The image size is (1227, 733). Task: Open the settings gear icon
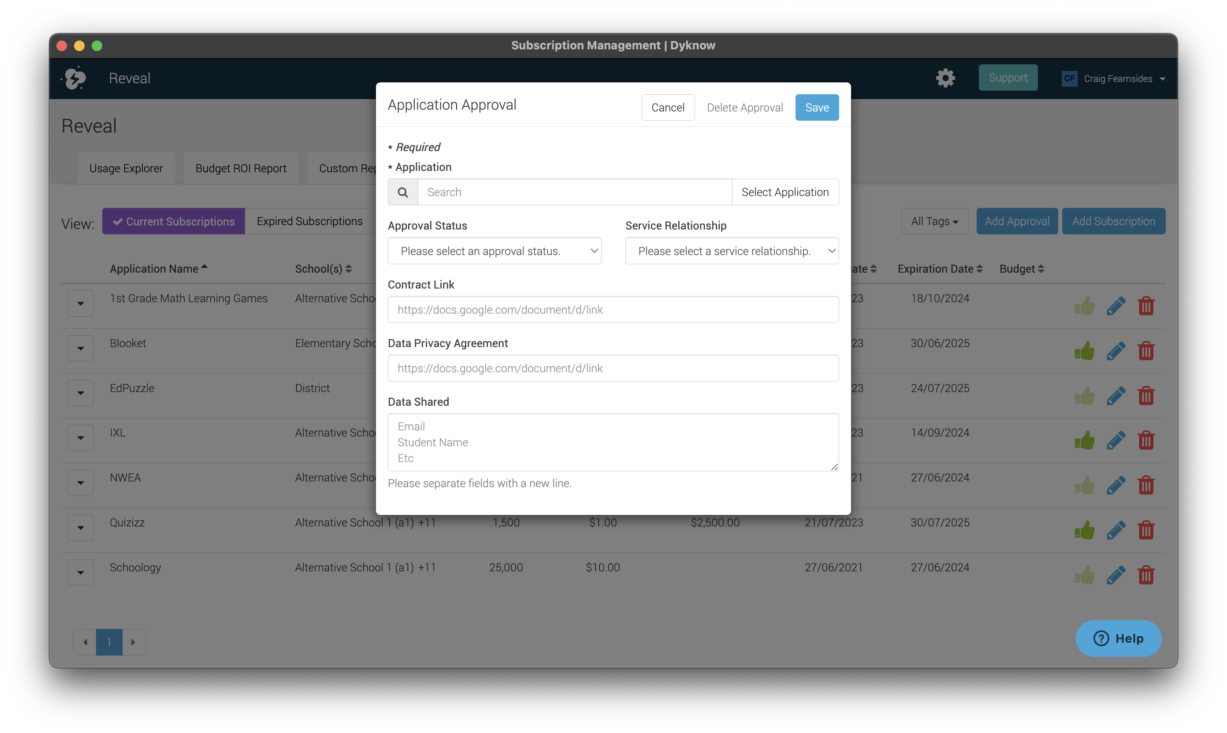945,78
